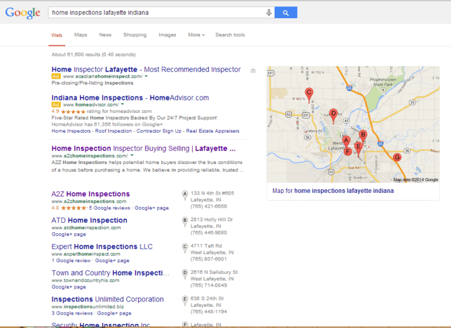This screenshot has height=328, width=451.
Task: Click map pin F marker
Action: 348,152
